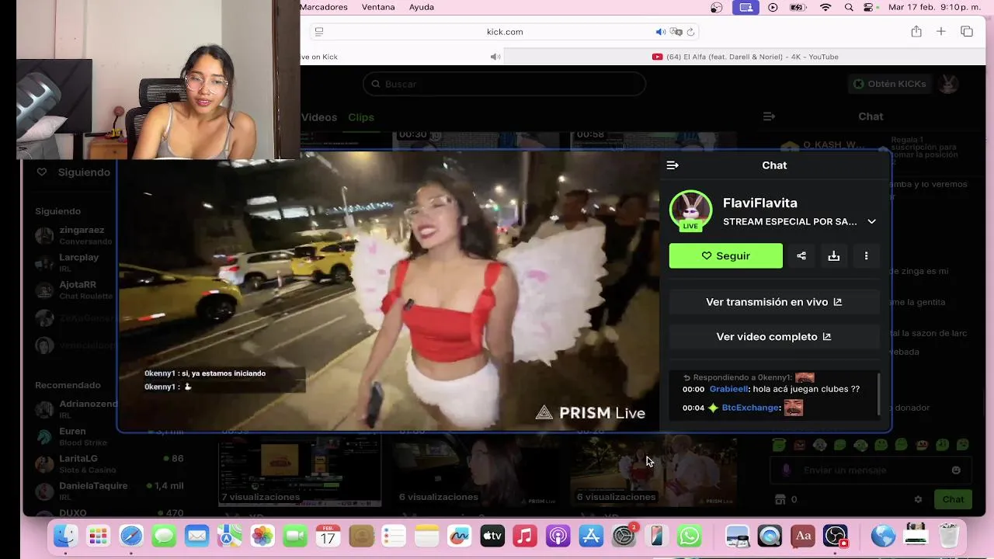
Task: Share the FlaviFlavita clip
Action: [x=801, y=255]
